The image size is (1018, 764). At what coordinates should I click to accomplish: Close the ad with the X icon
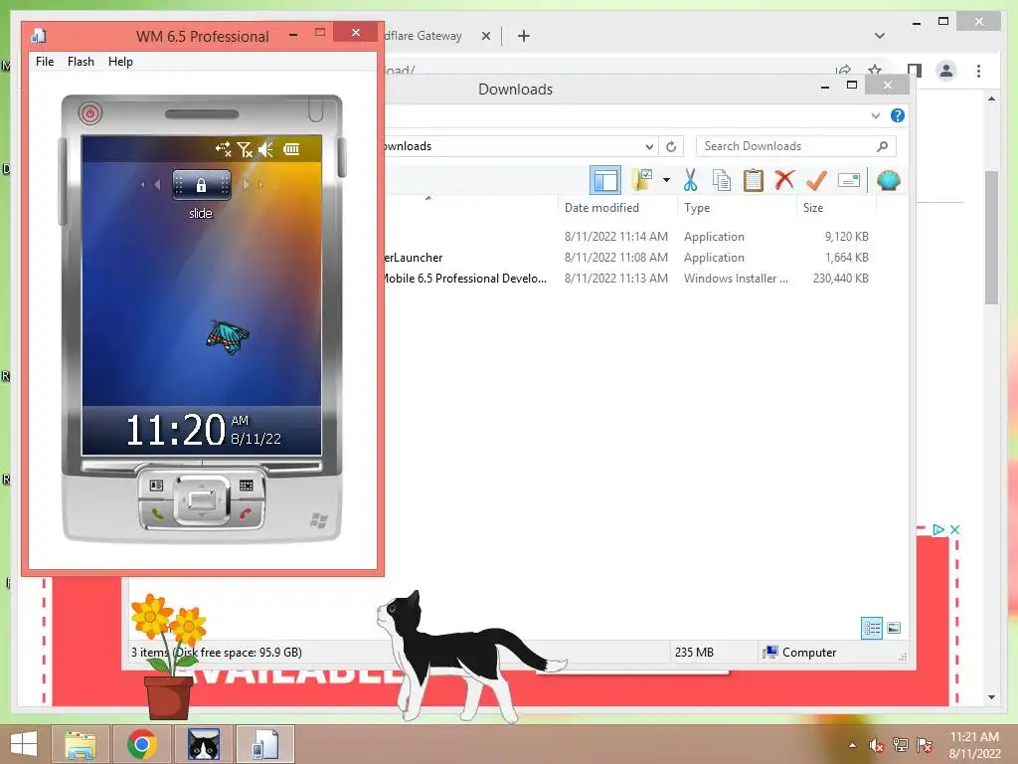pyautogui.click(x=954, y=529)
